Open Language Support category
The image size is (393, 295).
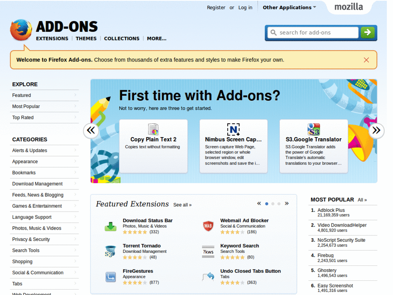[45, 217]
